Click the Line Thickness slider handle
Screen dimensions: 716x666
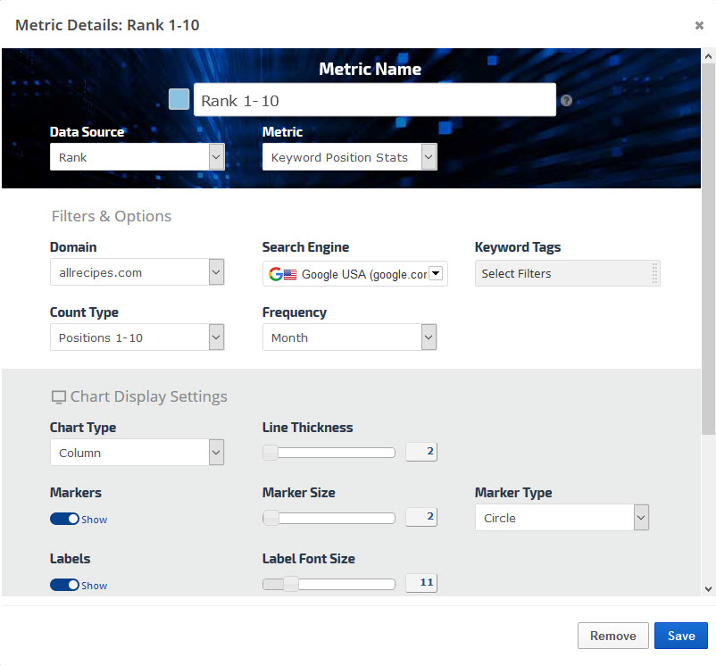[271, 453]
